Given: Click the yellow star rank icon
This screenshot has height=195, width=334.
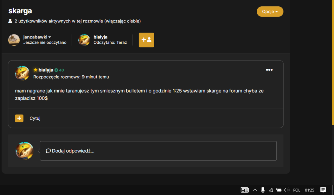Looking at the screenshot, I should [x=35, y=70].
